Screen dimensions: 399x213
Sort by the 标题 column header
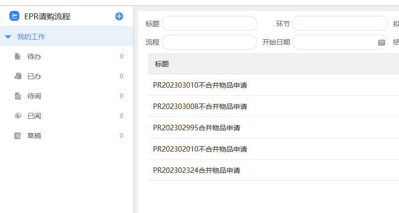click(x=162, y=64)
